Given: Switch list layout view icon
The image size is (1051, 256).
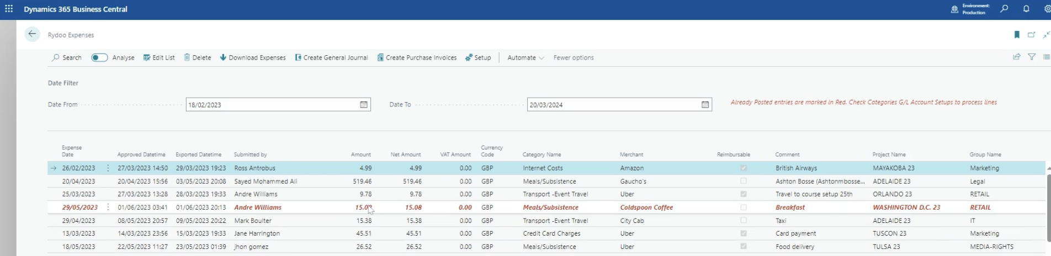Looking at the screenshot, I should (1046, 57).
